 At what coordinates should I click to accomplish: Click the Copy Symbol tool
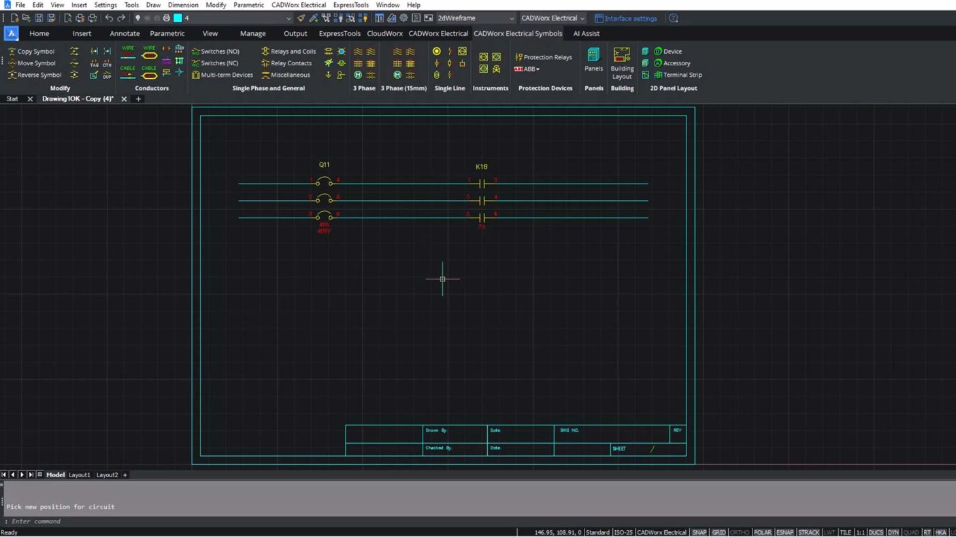coord(31,52)
